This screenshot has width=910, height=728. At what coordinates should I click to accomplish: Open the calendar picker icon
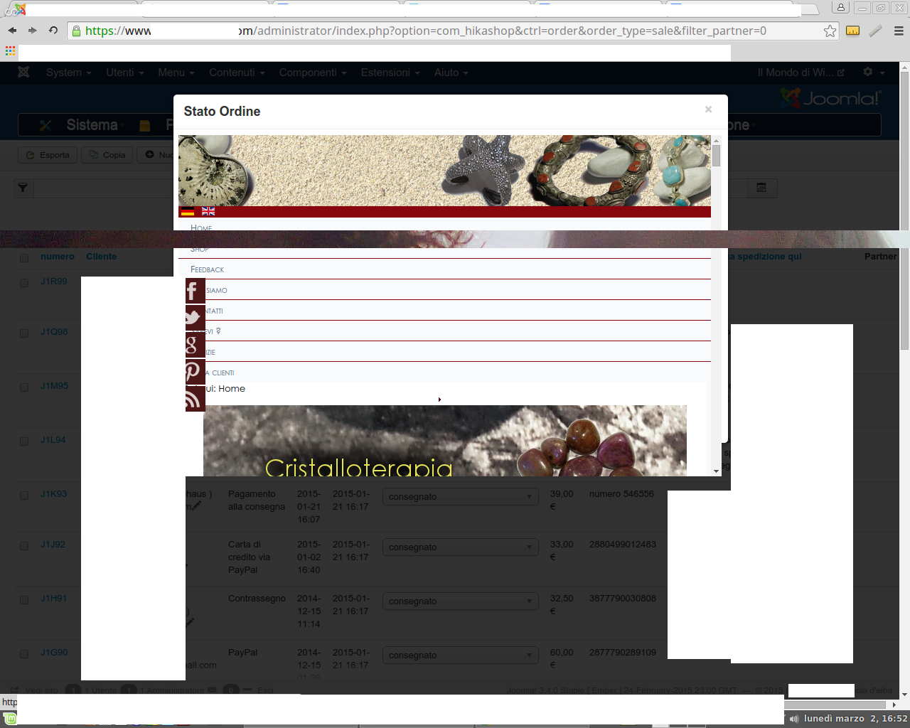(x=761, y=188)
